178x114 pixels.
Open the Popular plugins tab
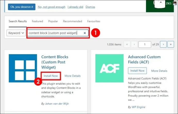click(x=53, y=21)
